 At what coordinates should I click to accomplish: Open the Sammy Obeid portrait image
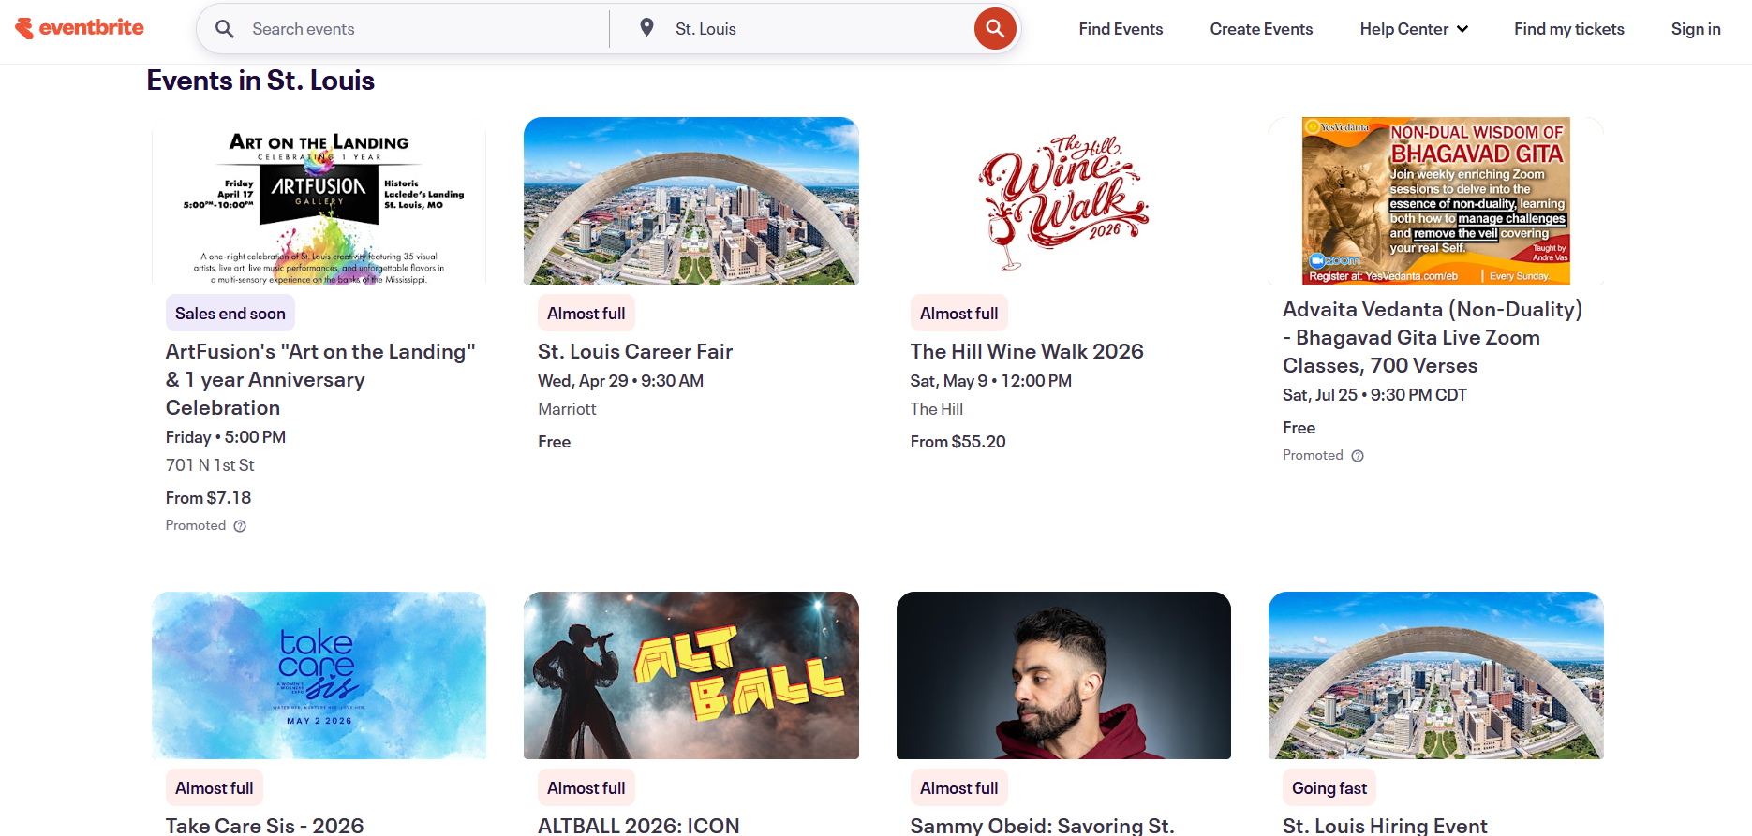(x=1063, y=675)
